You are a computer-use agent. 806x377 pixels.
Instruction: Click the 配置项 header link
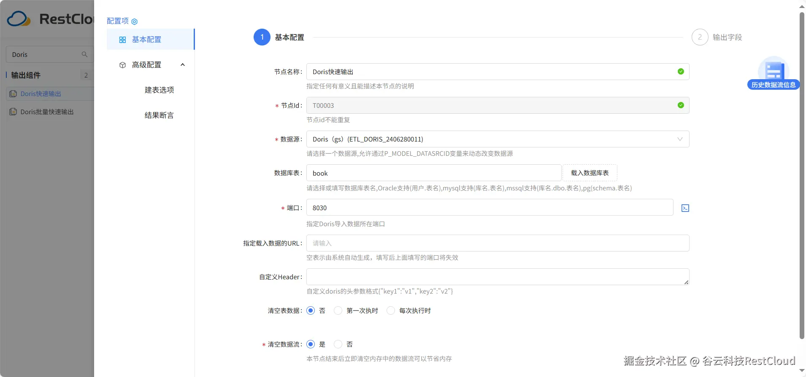pos(118,21)
